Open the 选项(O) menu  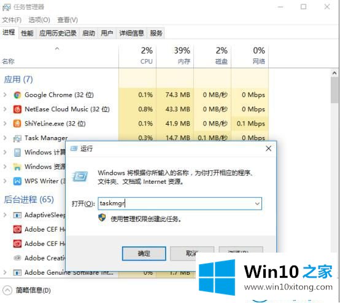39,20
